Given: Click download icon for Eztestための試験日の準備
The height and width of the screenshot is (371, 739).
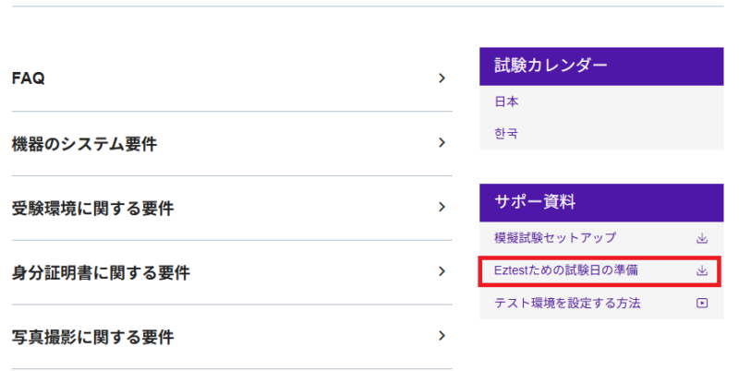Looking at the screenshot, I should (702, 270).
